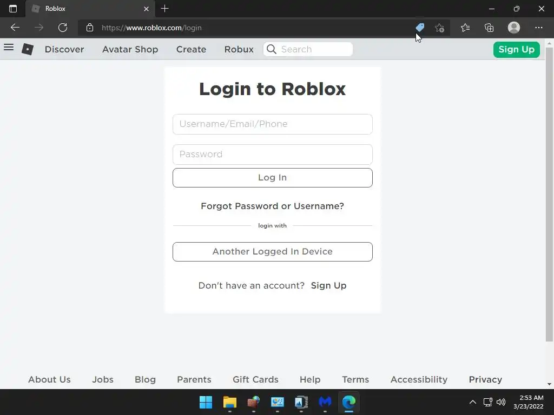Open Windows Start menu

pos(206,402)
